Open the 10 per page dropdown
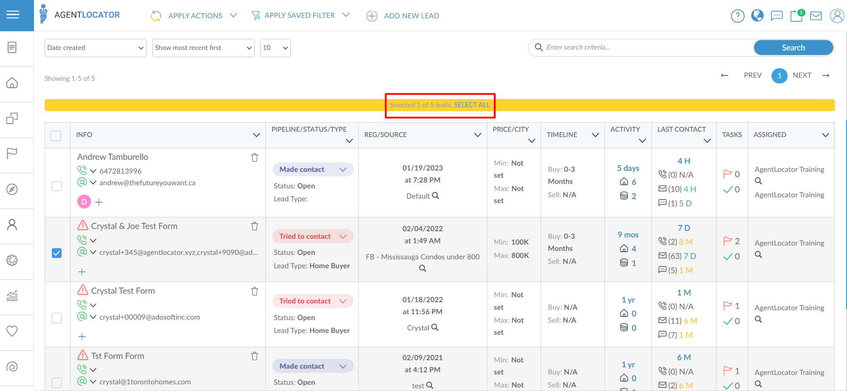This screenshot has width=847, height=391. [x=275, y=48]
